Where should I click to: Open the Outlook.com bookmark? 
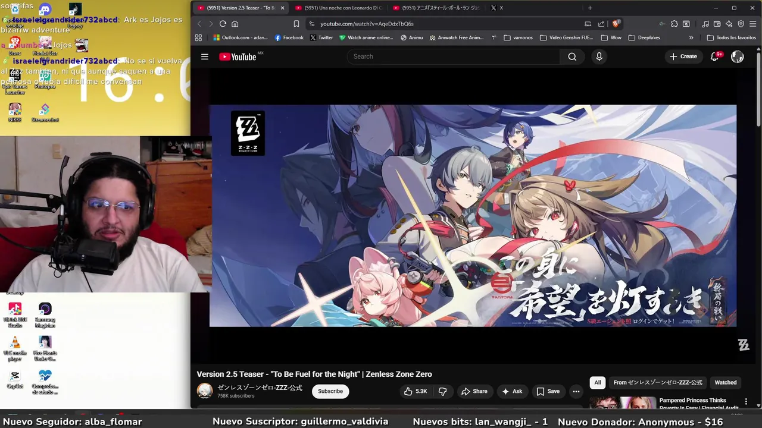241,37
